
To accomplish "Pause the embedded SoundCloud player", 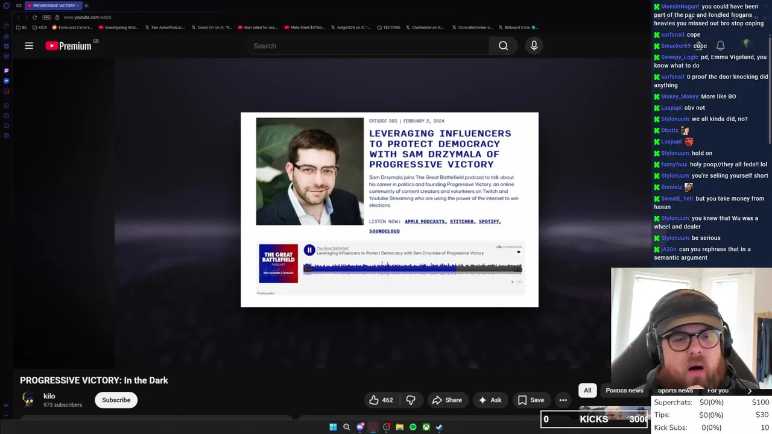I will tap(309, 250).
